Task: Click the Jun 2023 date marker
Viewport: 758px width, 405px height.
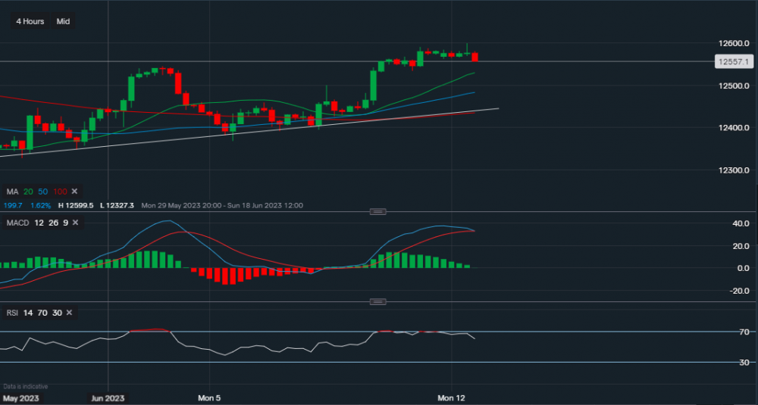Action: pyautogui.click(x=107, y=397)
